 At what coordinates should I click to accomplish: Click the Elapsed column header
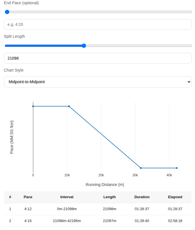click(x=175, y=197)
